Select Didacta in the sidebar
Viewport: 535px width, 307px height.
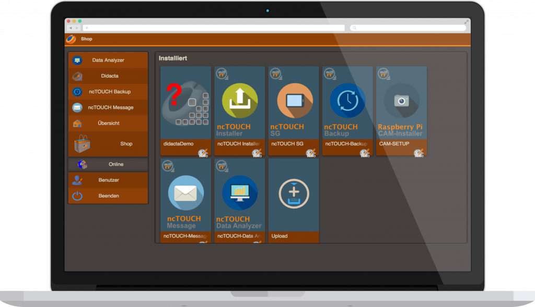[108, 76]
